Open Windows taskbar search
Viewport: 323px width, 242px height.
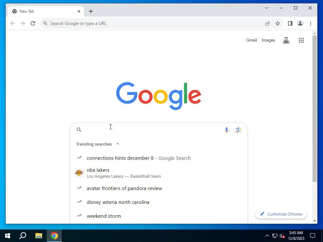[x=23, y=236]
